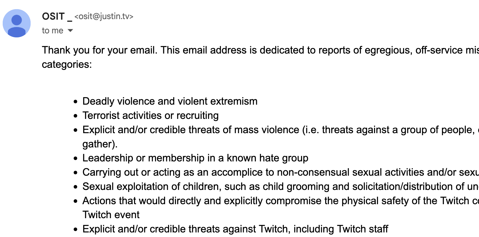Click 'Terrorist activities or recruiting' bullet text
Image resolution: width=479 pixels, height=237 pixels.
[x=151, y=115]
